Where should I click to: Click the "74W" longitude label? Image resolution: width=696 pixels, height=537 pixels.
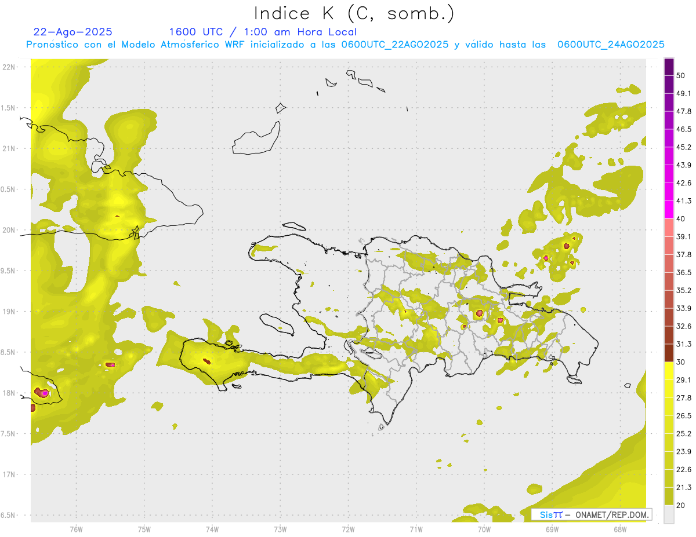(x=212, y=528)
